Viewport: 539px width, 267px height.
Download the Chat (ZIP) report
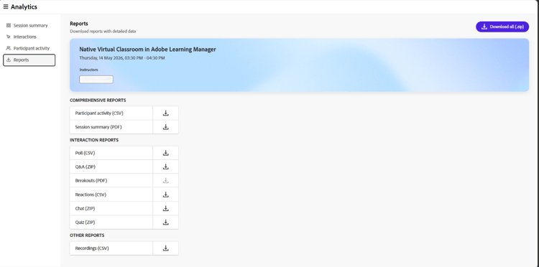pyautogui.click(x=166, y=208)
